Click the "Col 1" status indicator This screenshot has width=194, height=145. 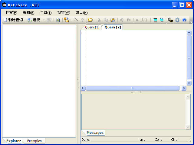[158, 140]
